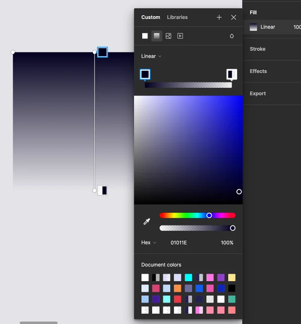Select the image fill type icon

coord(168,36)
